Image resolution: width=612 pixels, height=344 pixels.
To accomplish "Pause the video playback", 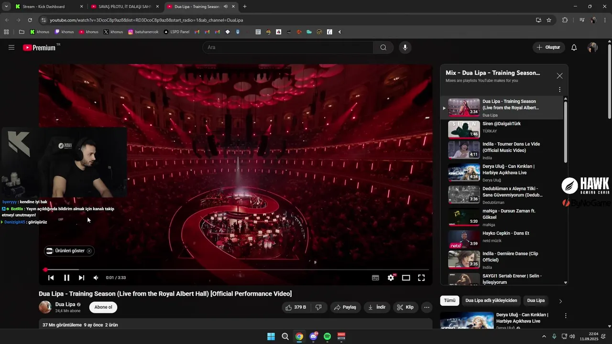I will [66, 278].
